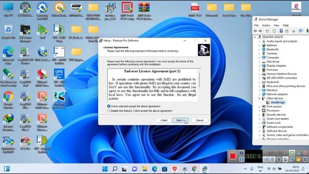
Task: Open the Action menu in Device Manager
Action: click(266, 25)
